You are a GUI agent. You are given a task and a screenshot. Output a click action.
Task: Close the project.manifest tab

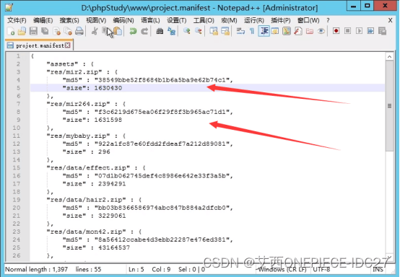pos(68,45)
